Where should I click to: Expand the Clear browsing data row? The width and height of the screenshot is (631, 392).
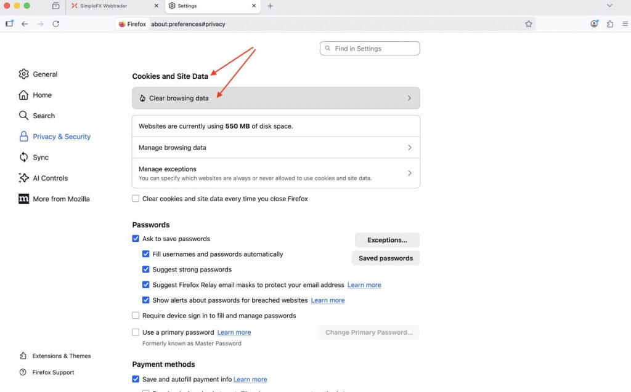click(275, 98)
